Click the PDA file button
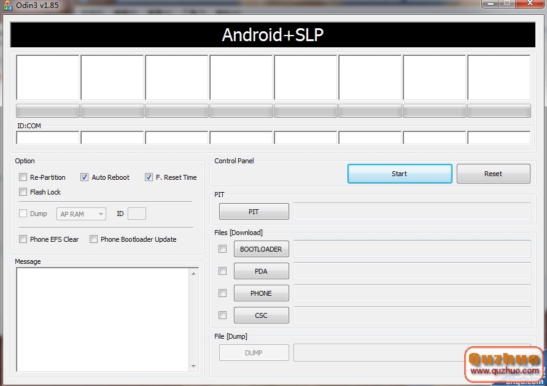Viewport: 547px width, 386px height. 262,271
